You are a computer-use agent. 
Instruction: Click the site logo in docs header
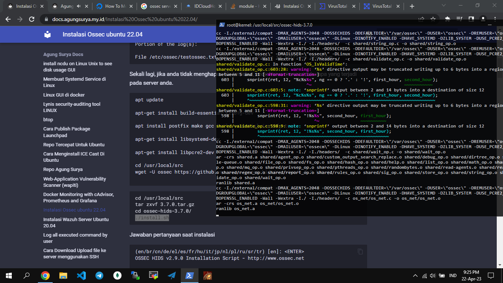pos(48,34)
